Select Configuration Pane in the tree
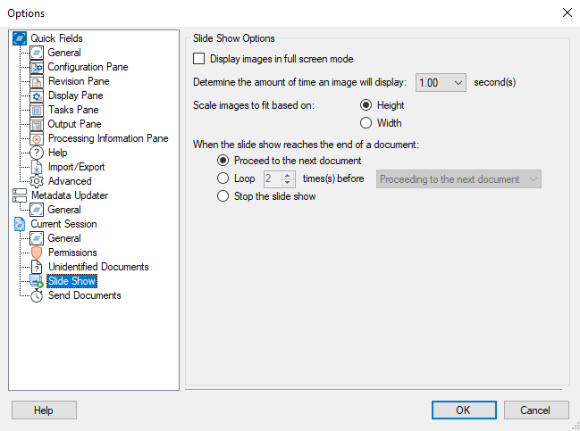 pos(88,67)
